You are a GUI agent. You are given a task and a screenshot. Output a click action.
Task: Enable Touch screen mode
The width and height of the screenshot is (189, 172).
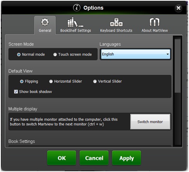pyautogui.click(x=55, y=55)
